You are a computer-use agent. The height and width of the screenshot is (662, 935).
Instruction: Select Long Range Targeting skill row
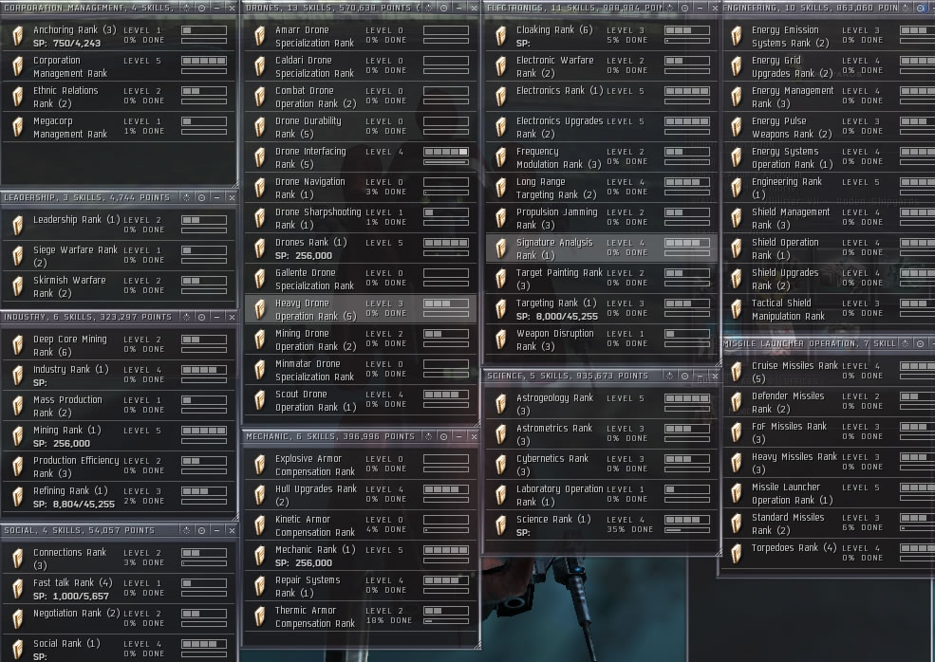[x=601, y=188]
